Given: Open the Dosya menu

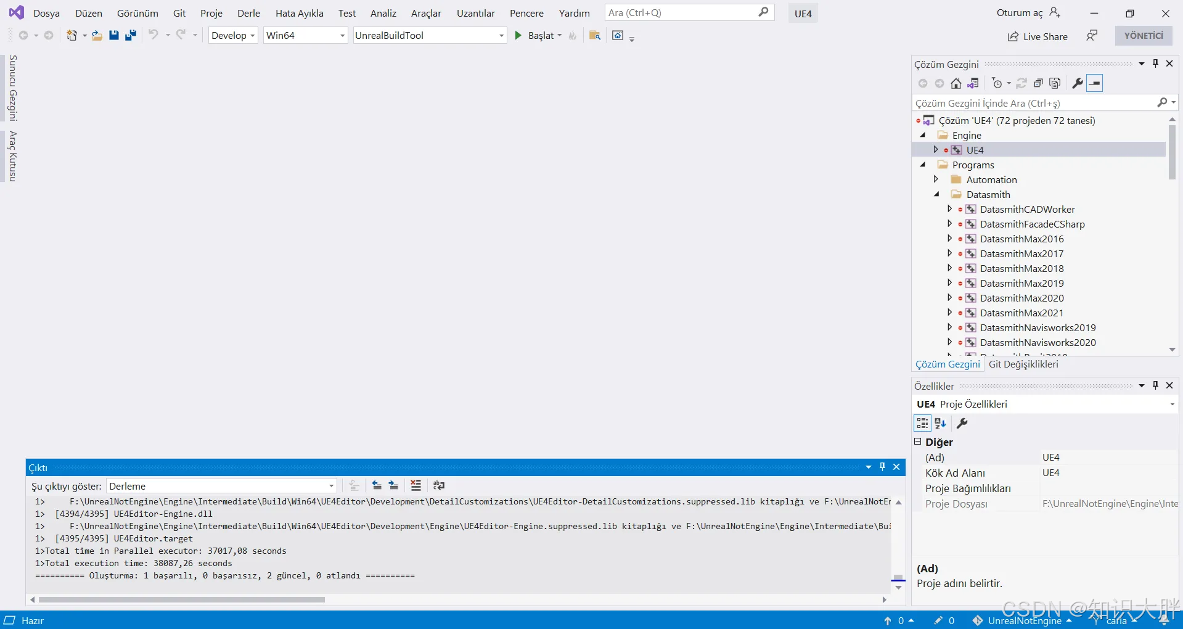Looking at the screenshot, I should pyautogui.click(x=46, y=13).
